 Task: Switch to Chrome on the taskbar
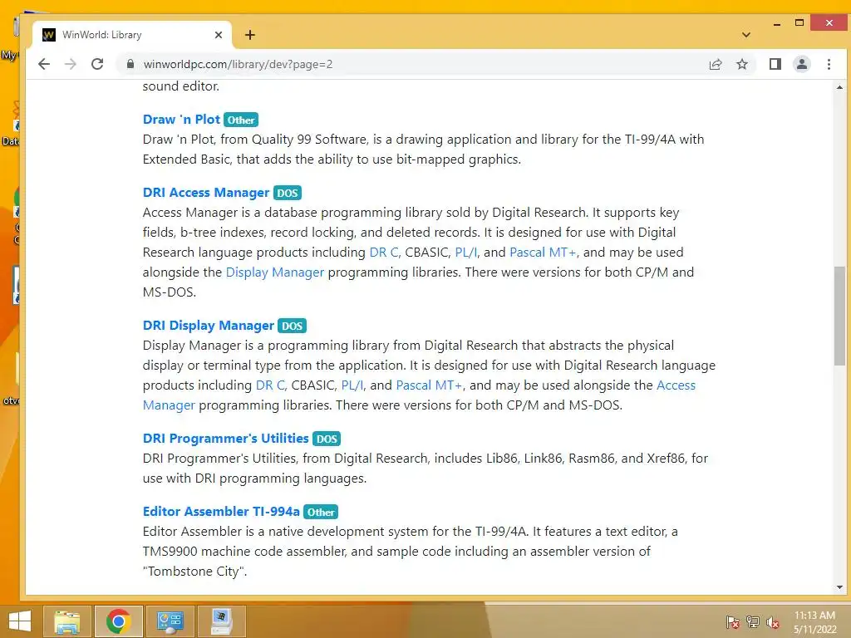pos(118,621)
